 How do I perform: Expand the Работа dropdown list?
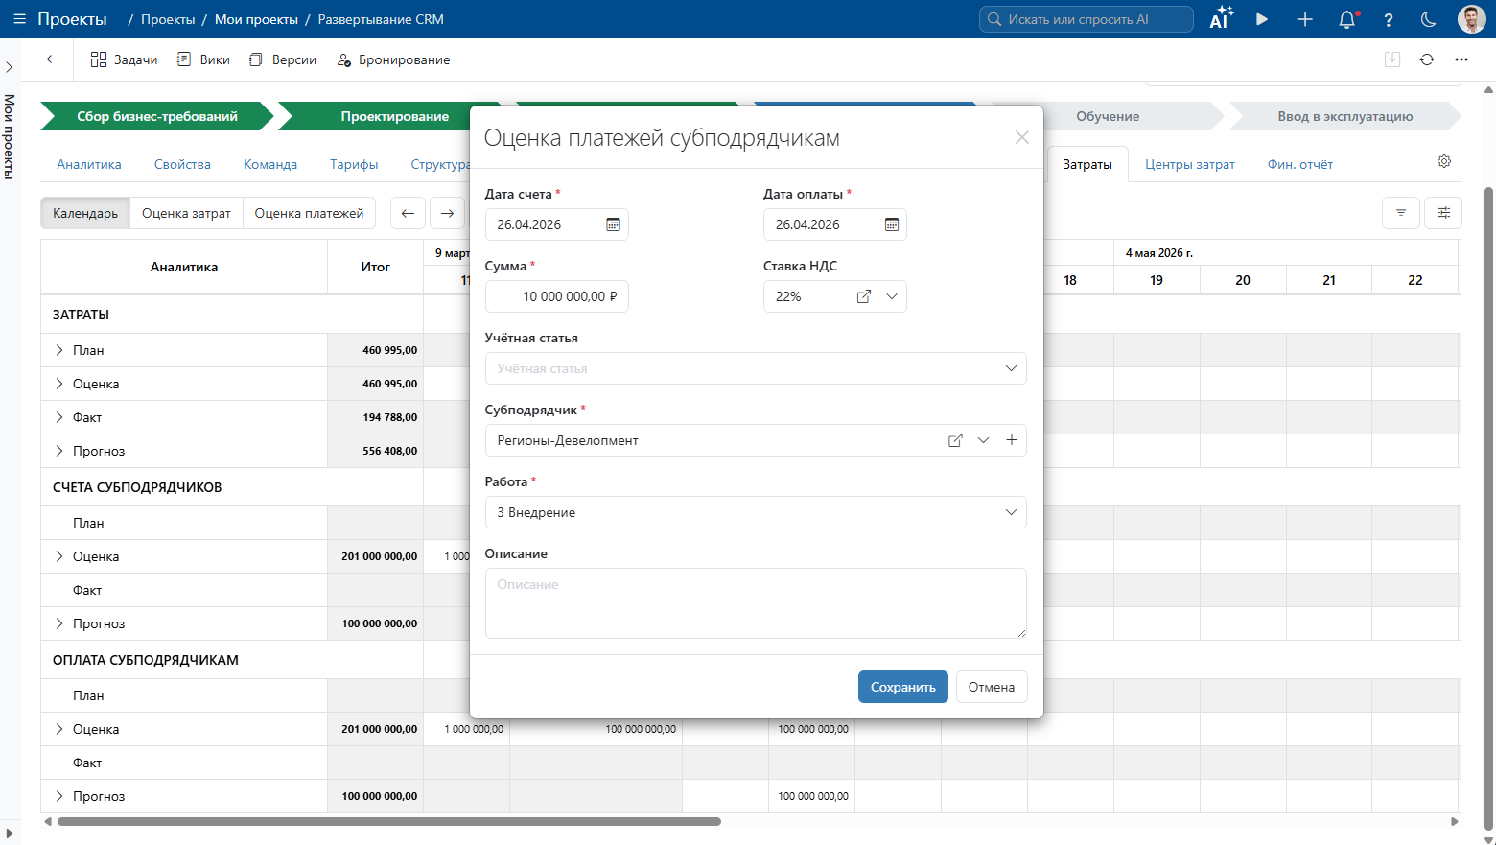(1010, 512)
